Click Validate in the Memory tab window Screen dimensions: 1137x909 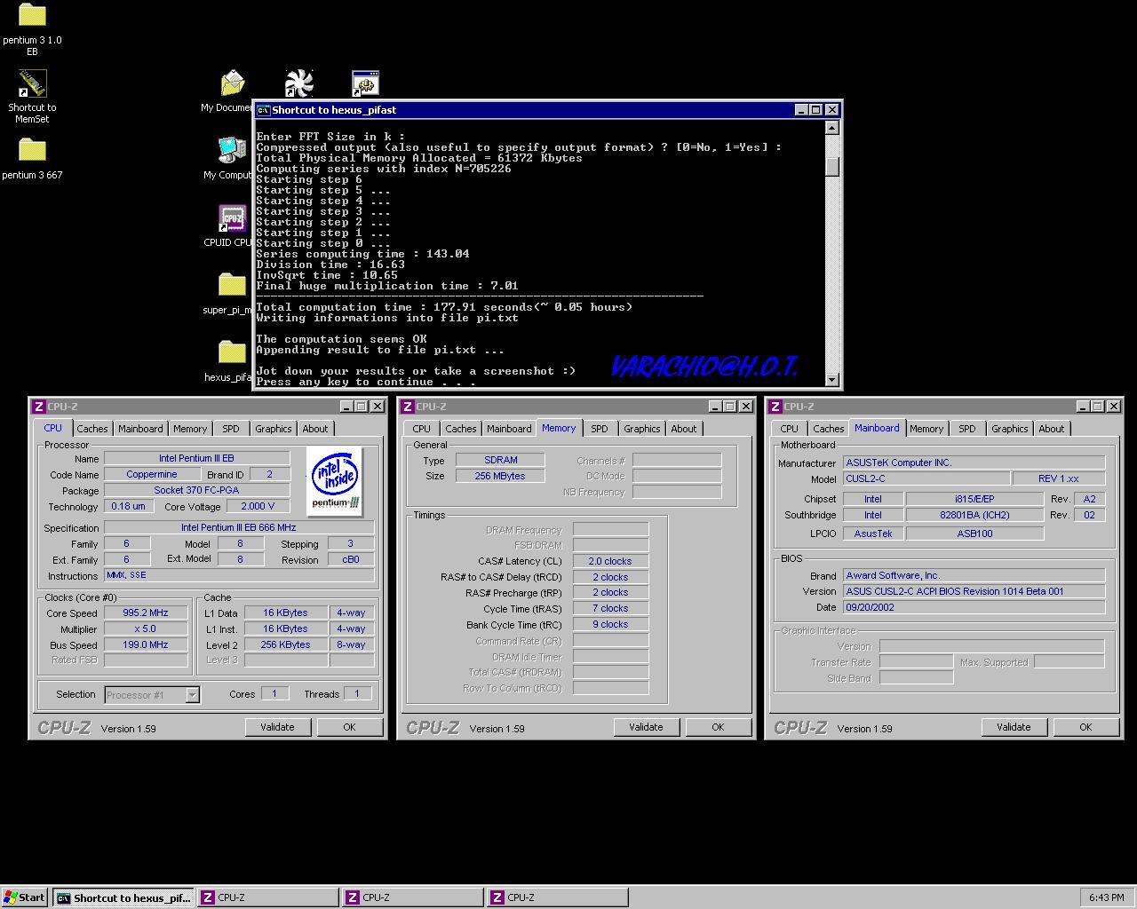[x=646, y=727]
